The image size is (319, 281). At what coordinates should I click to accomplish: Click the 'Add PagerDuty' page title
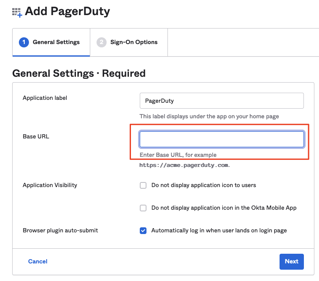pos(67,11)
